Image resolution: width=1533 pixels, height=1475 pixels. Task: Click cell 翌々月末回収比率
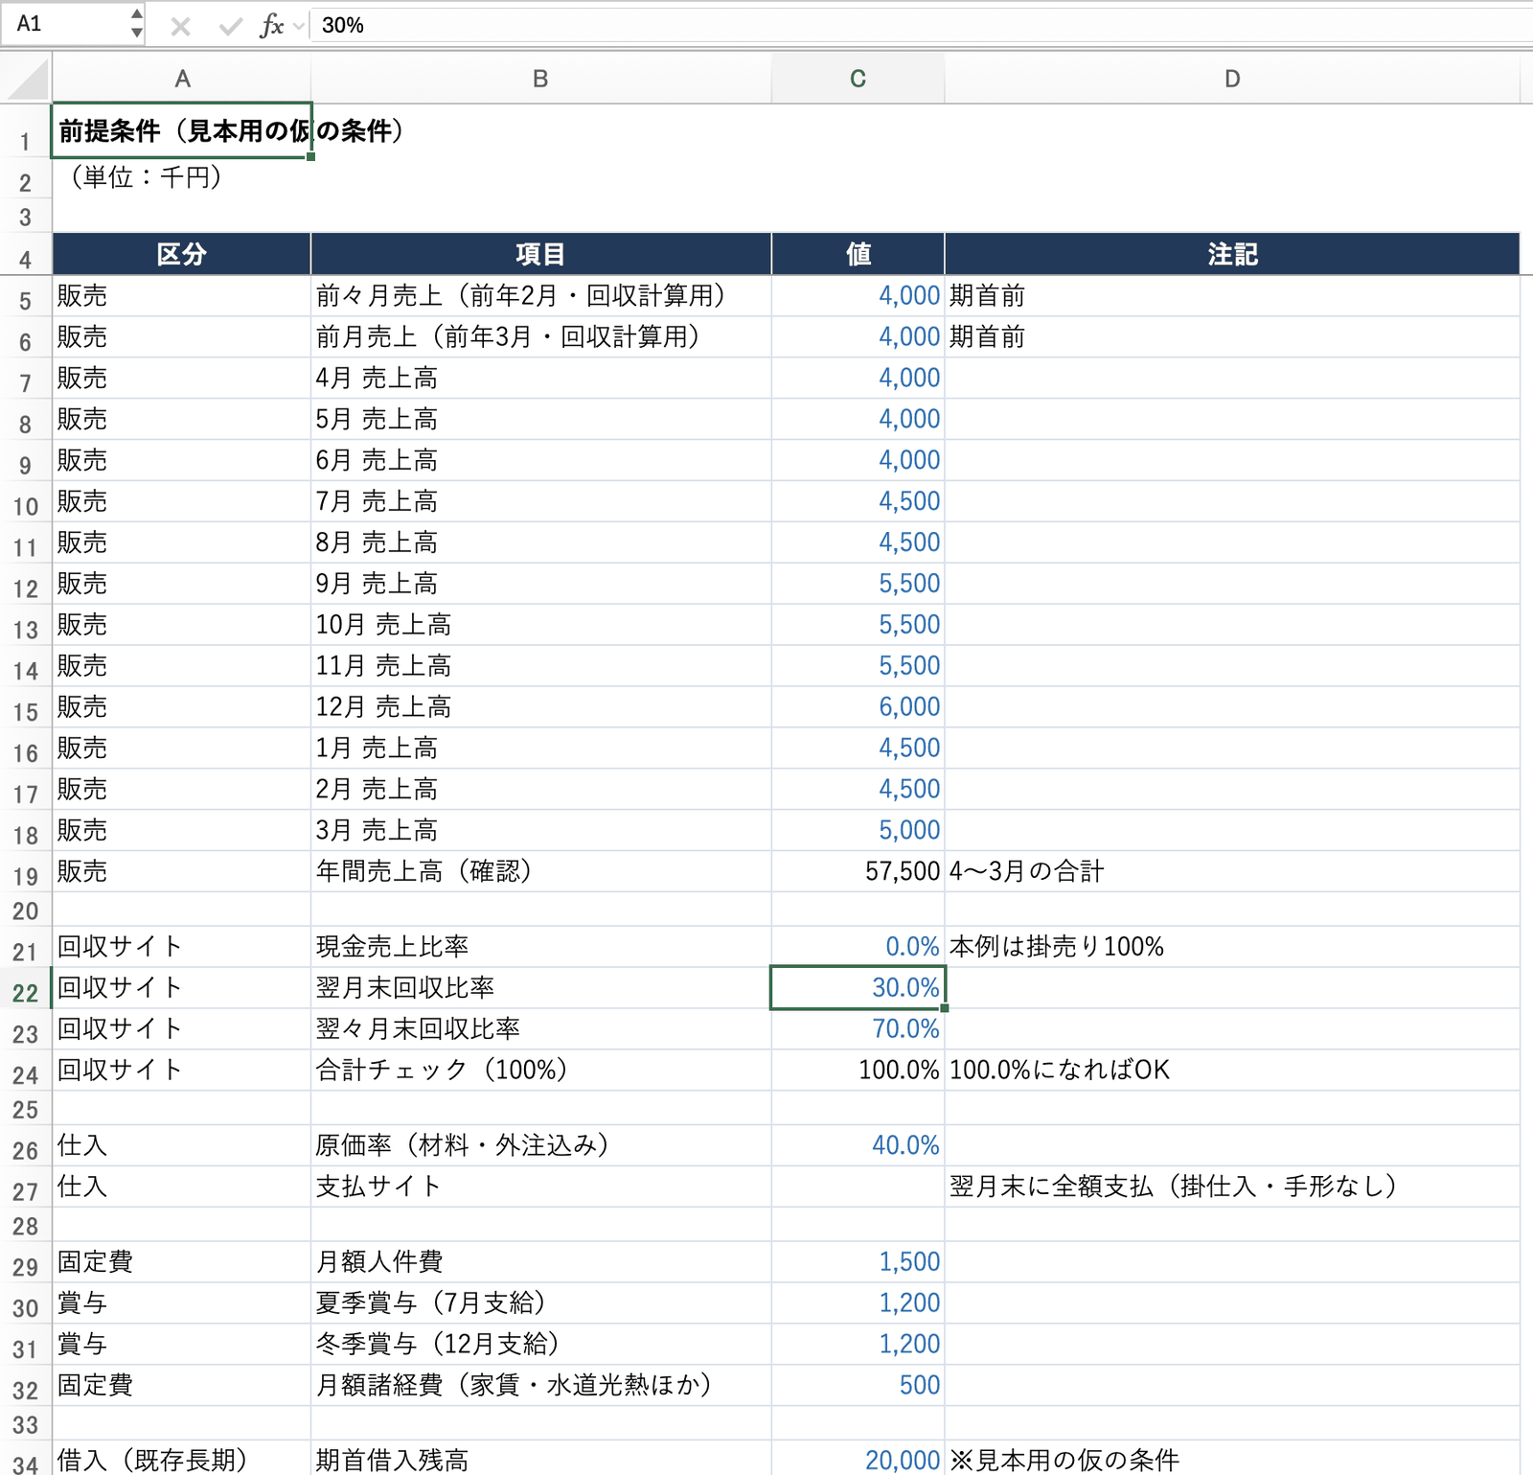coord(540,1029)
